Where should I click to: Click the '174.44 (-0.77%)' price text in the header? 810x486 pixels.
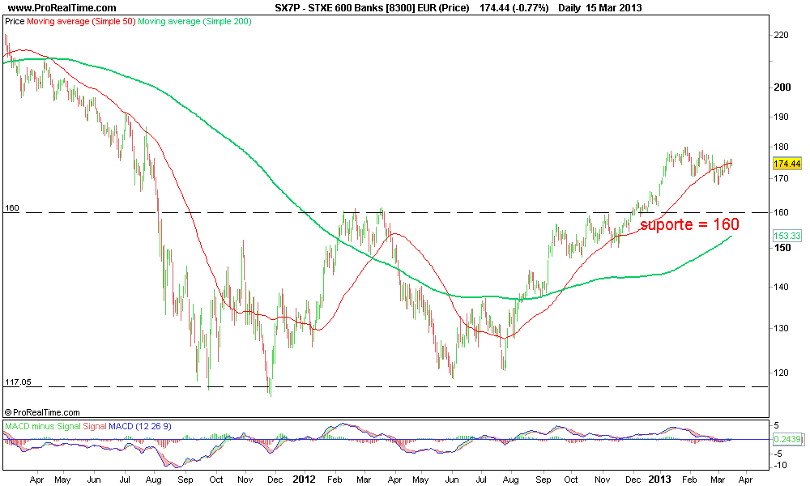point(514,8)
